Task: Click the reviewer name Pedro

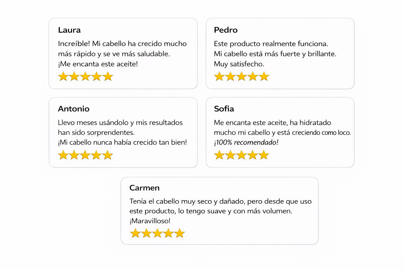Action: [x=226, y=30]
